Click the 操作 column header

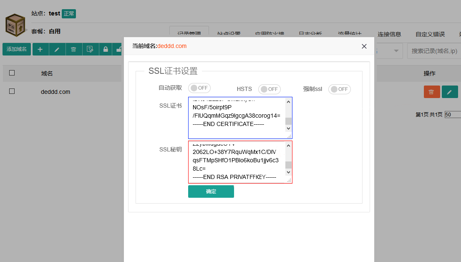tap(429, 73)
